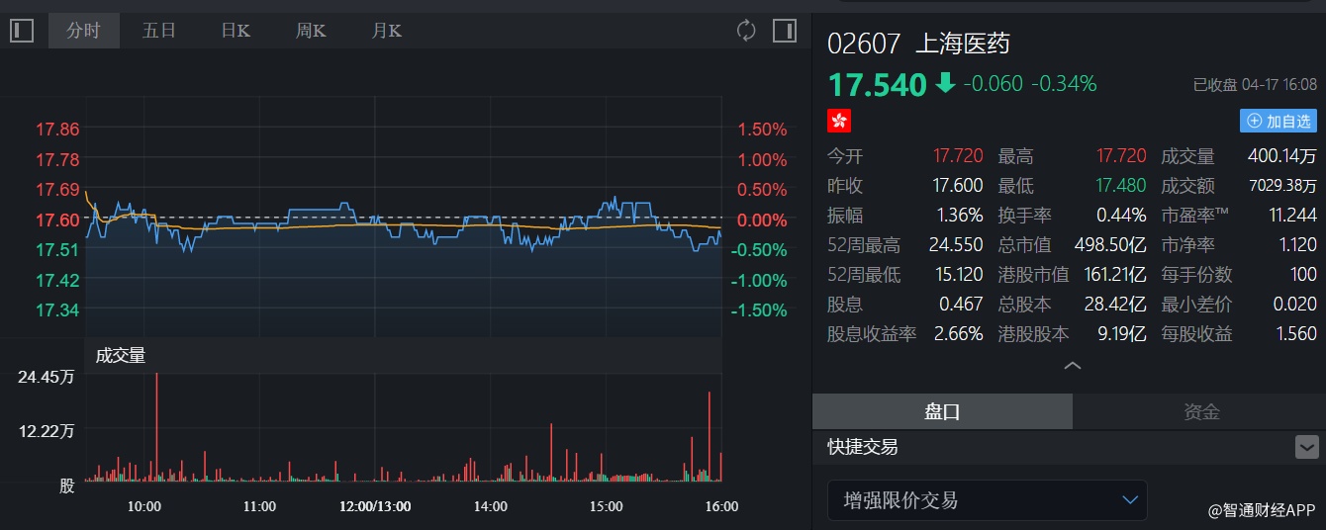Click the 12:00/13:00 time axis label
1326x530 pixels.
point(375,506)
